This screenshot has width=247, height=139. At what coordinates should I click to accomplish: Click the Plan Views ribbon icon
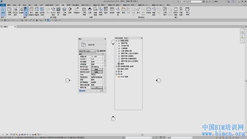coord(84,11)
